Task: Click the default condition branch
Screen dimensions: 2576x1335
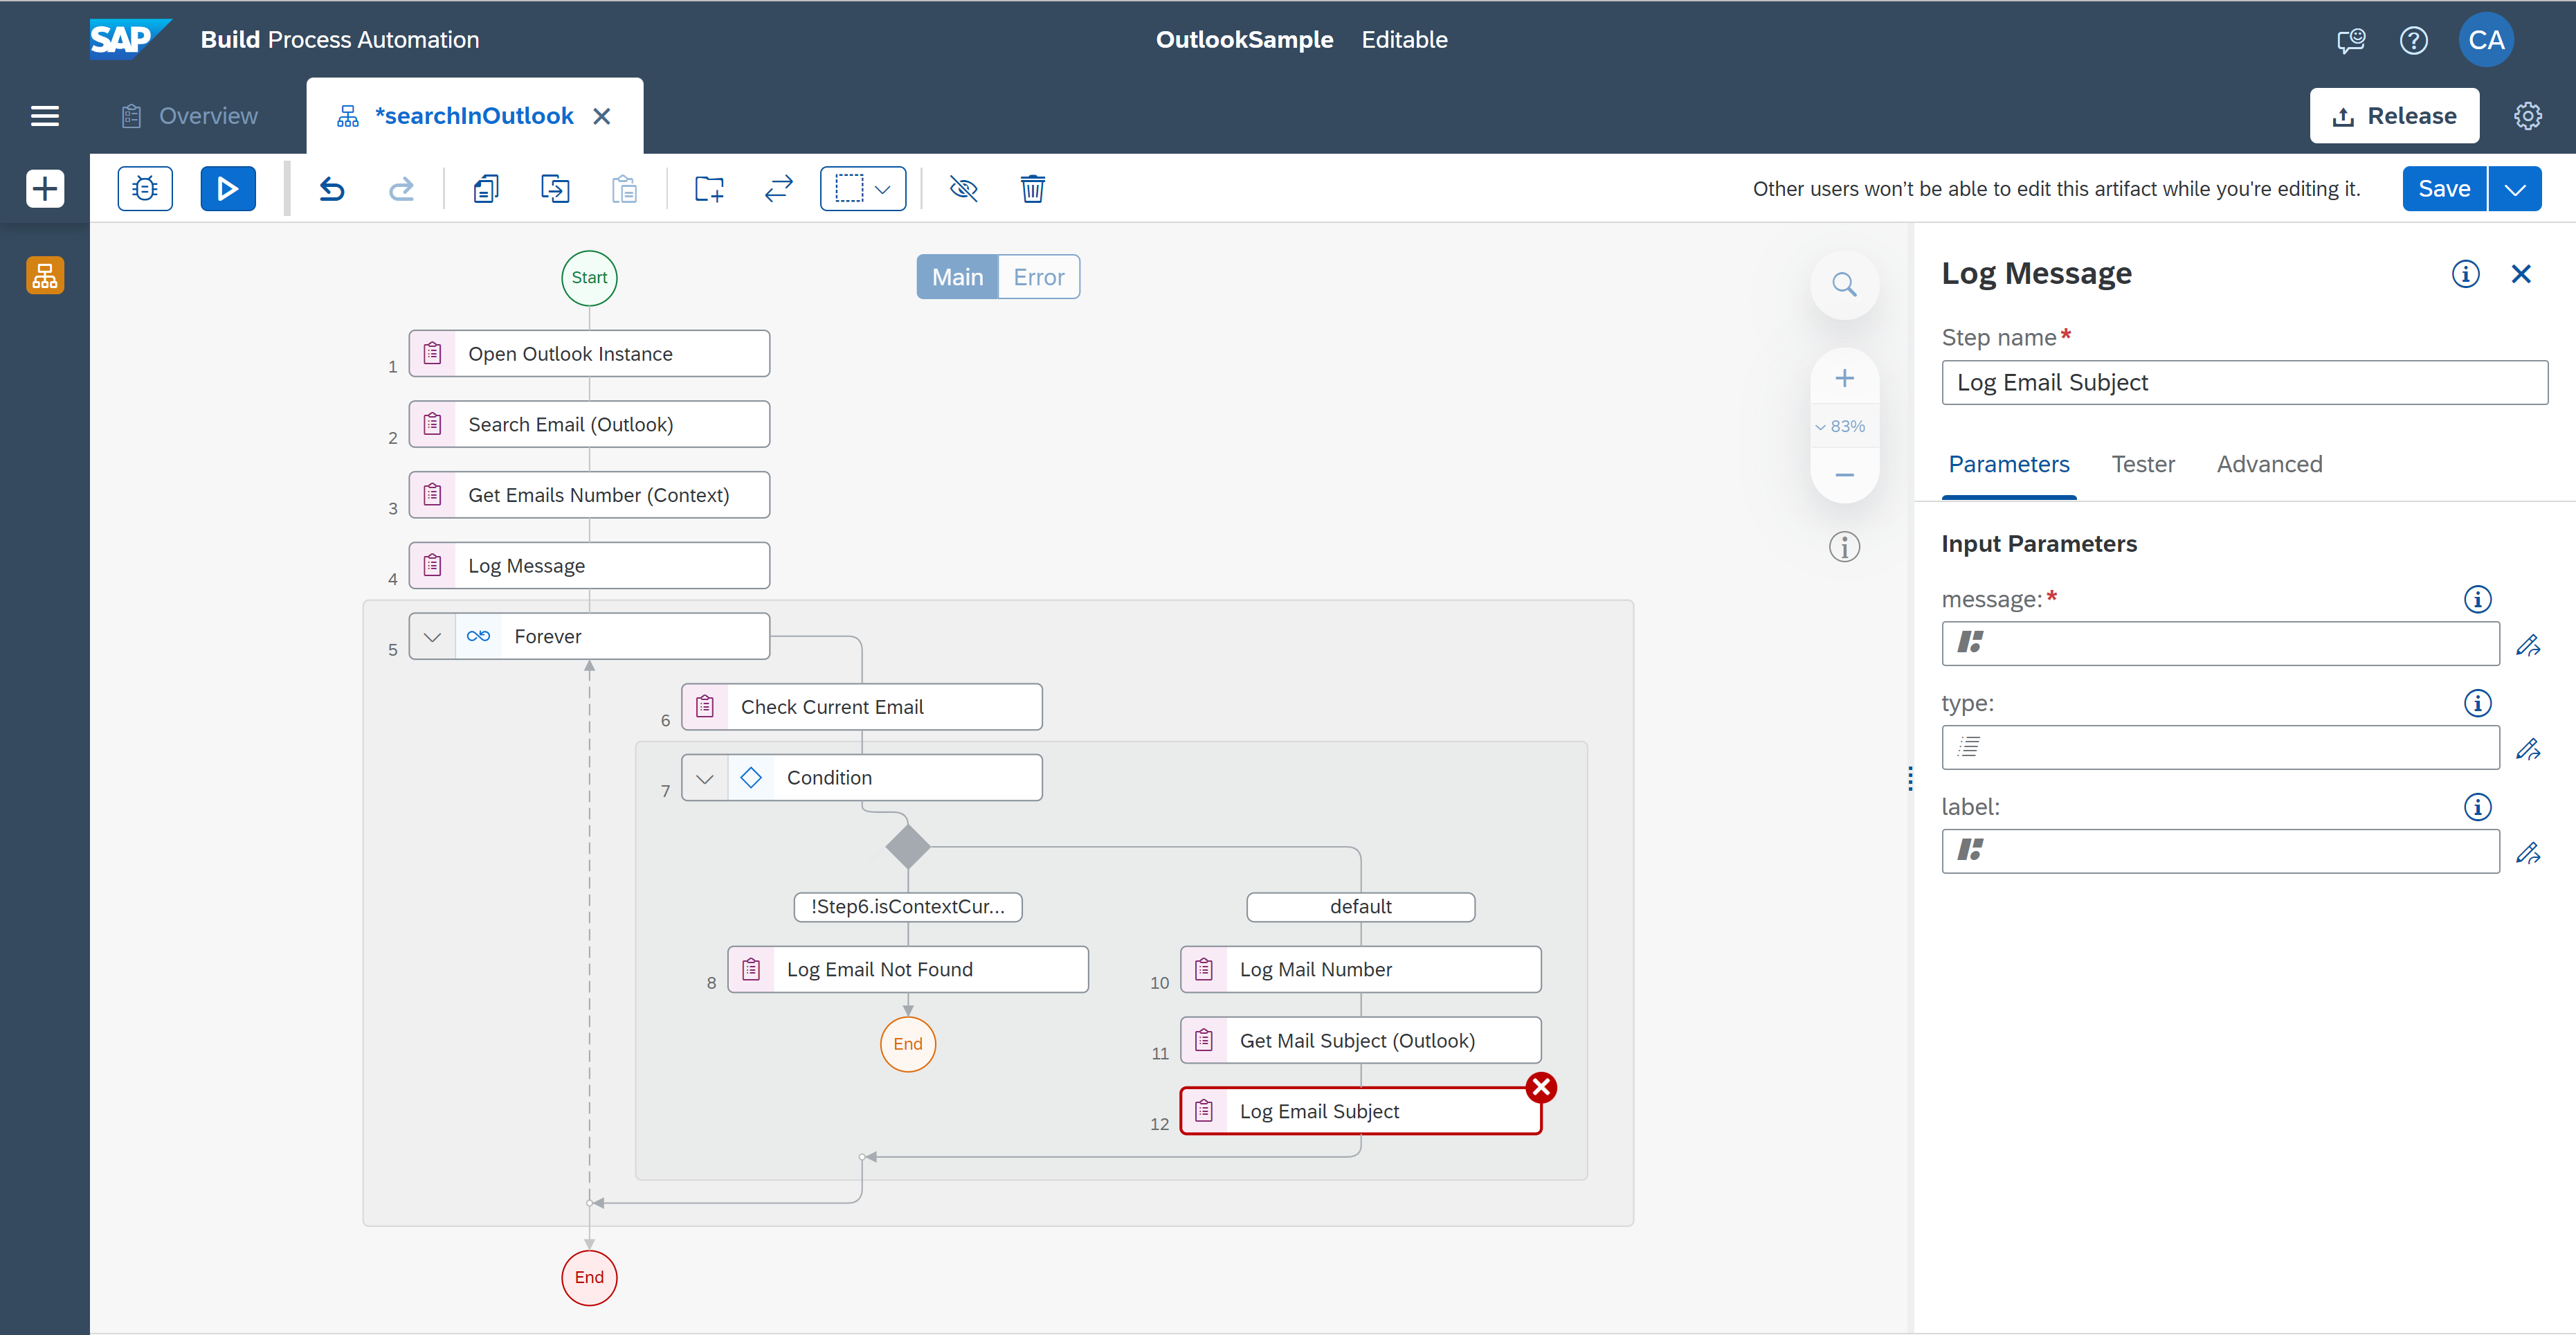Action: click(1361, 906)
